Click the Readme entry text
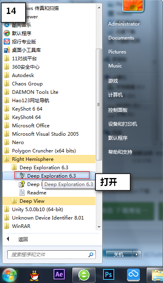The width and height of the screenshot is (163, 283). [37, 192]
